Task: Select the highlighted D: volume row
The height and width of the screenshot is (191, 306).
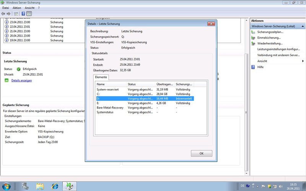Action: coord(145,99)
